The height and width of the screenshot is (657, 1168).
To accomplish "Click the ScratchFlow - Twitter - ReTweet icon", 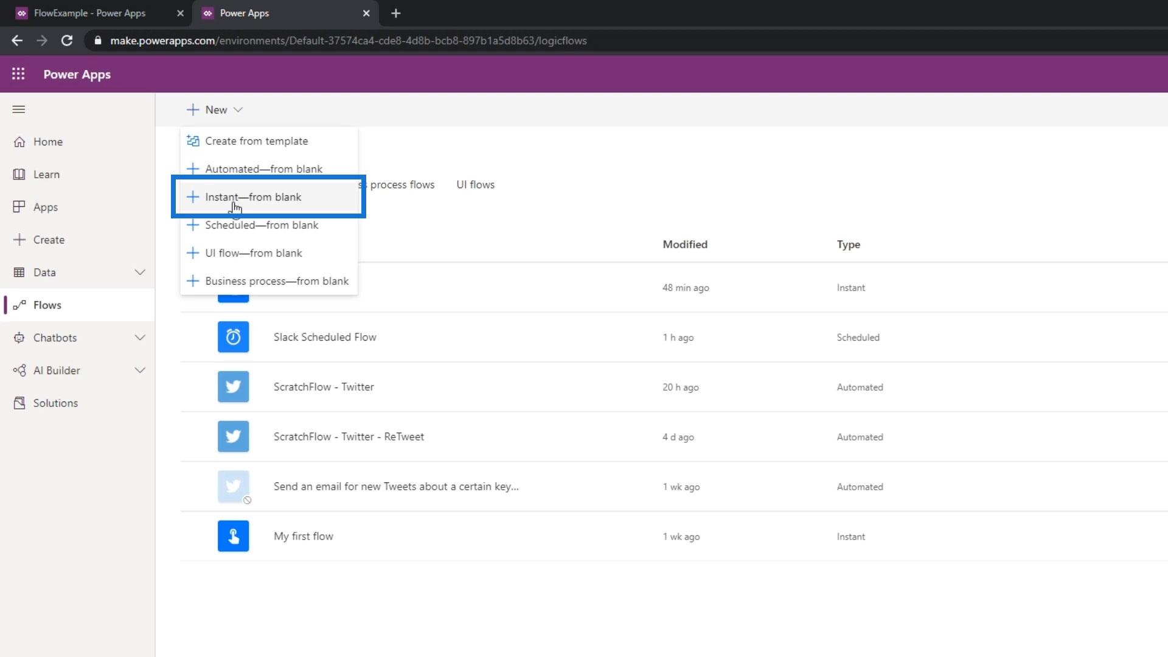I will point(233,437).
